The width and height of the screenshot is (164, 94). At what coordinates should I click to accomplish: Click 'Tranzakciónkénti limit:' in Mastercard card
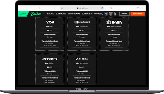point(82,41)
